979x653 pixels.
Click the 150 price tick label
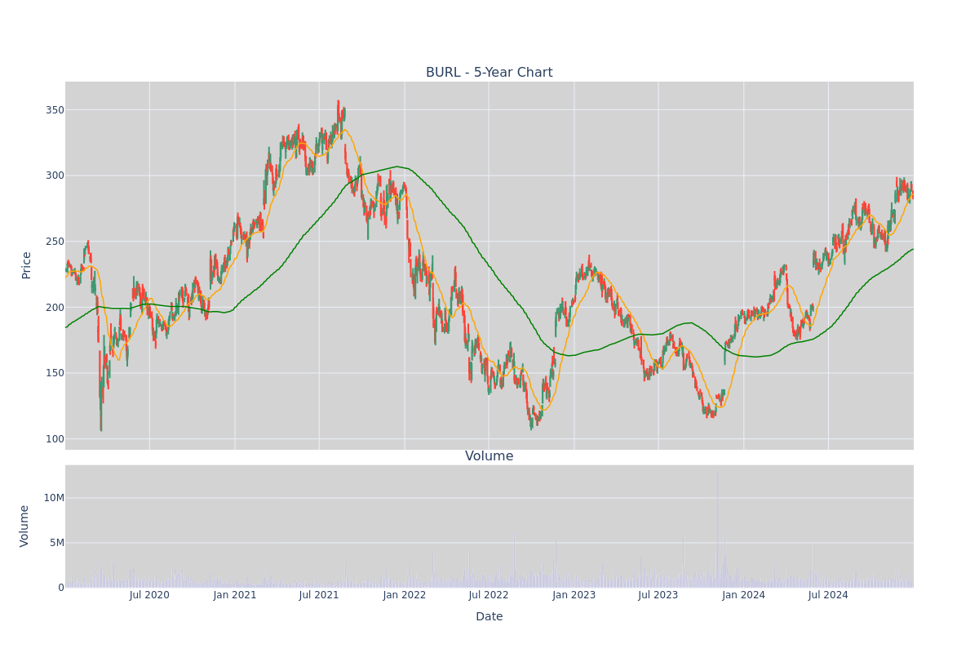coord(55,373)
